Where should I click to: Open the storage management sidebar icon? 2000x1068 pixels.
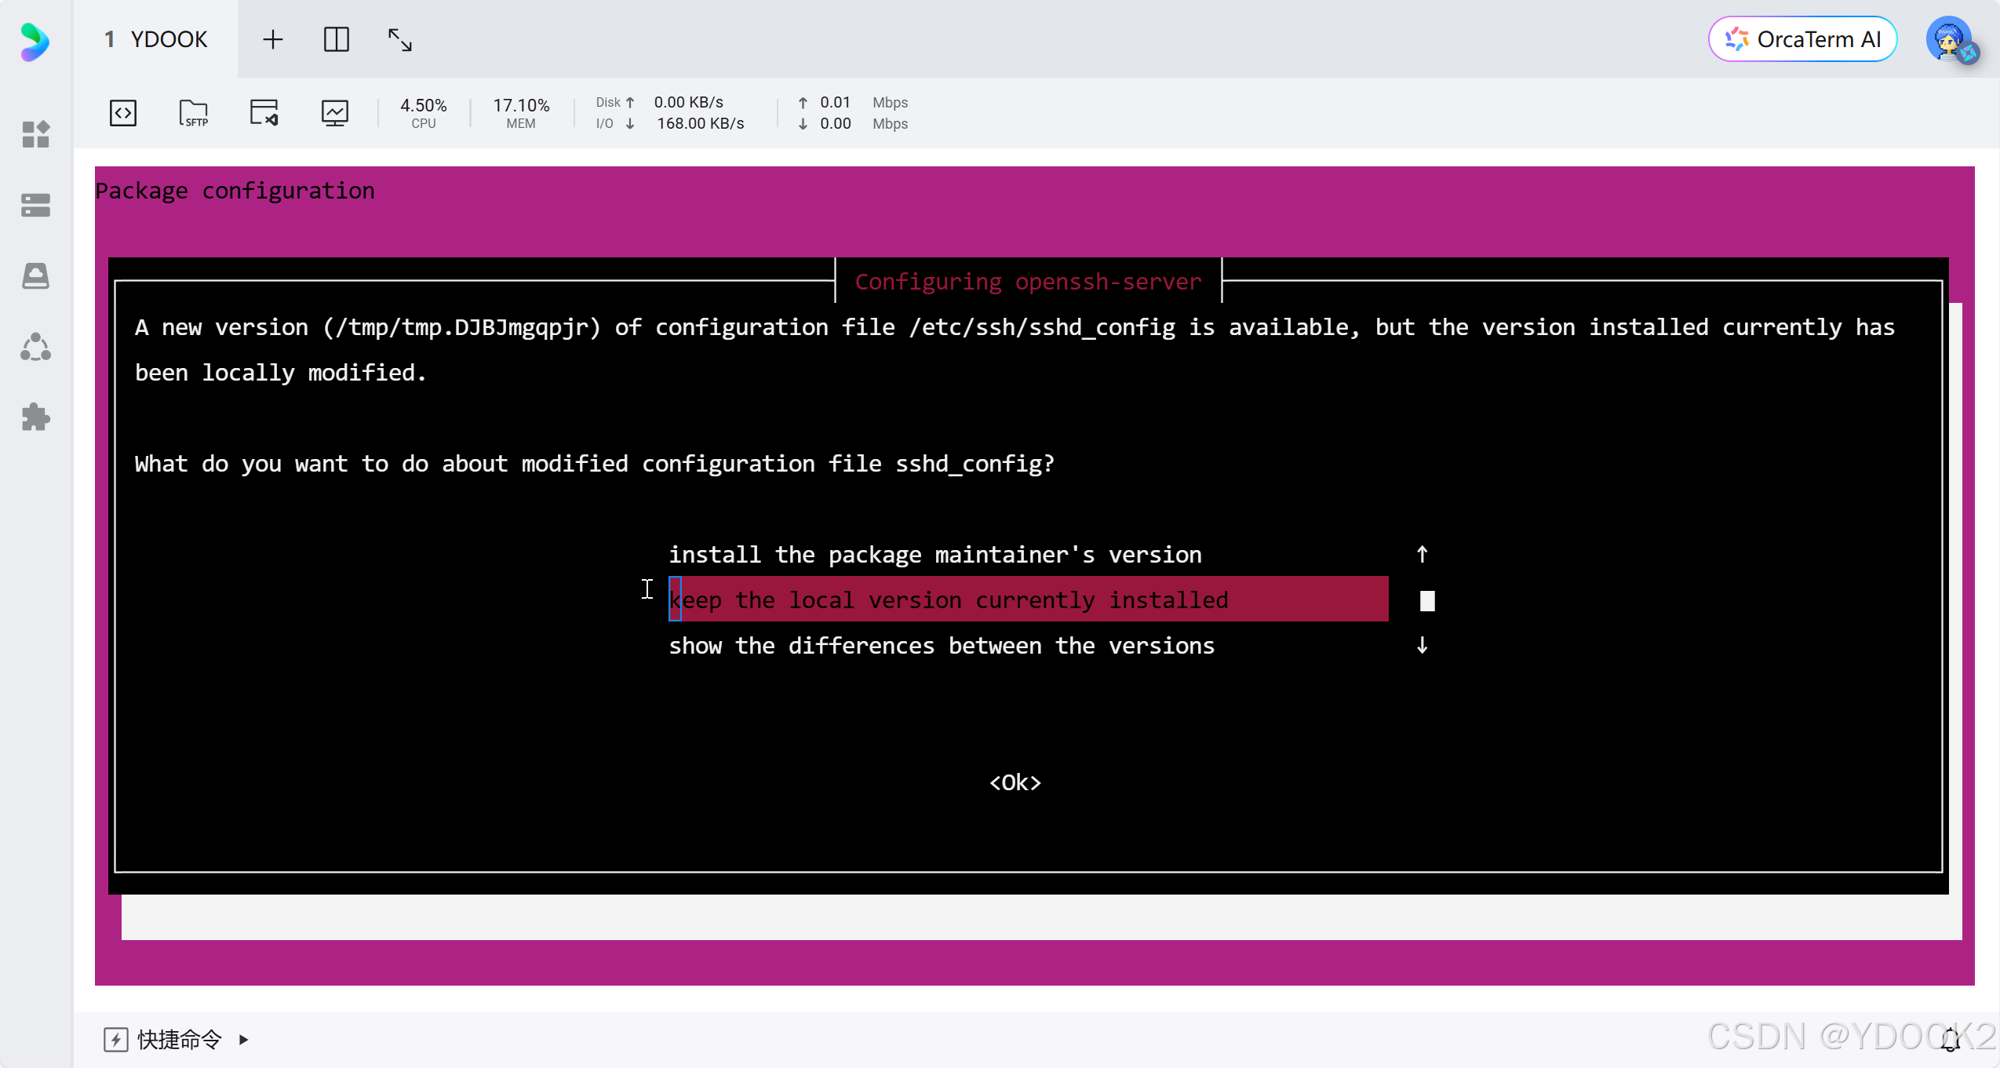[35, 275]
